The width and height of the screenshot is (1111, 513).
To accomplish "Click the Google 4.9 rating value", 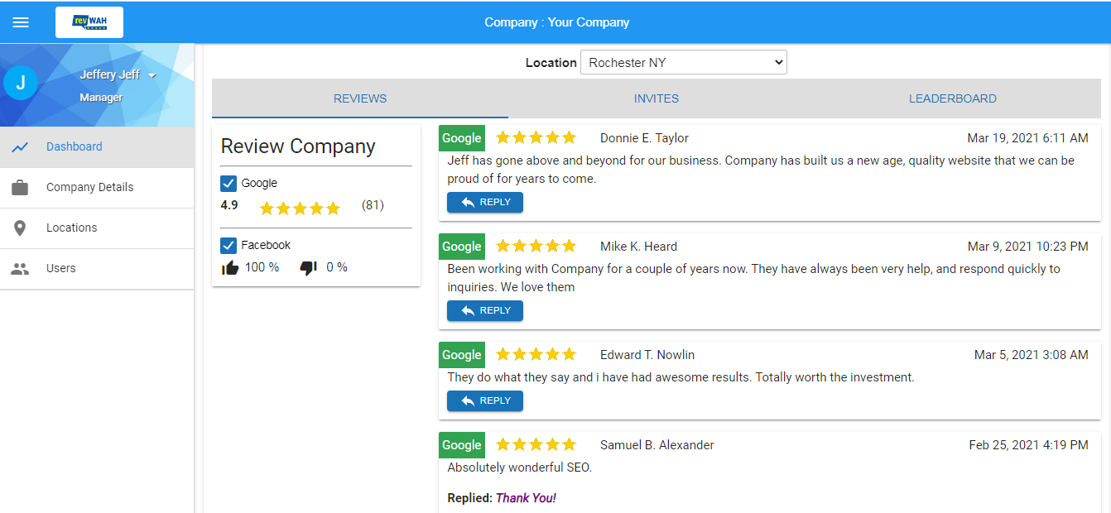I will (x=229, y=205).
